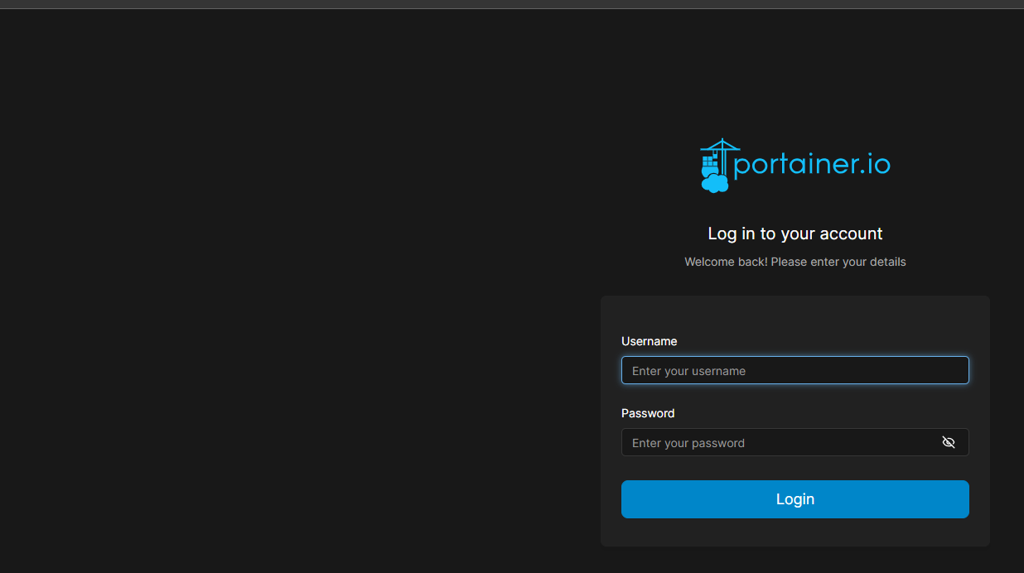Click the "Welcome back! Please enter your details" text

click(x=795, y=262)
